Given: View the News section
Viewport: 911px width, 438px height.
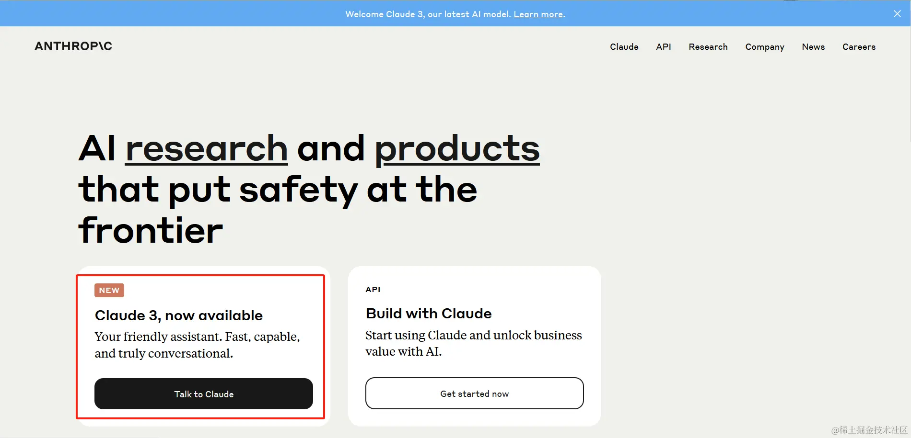Looking at the screenshot, I should click(x=813, y=46).
